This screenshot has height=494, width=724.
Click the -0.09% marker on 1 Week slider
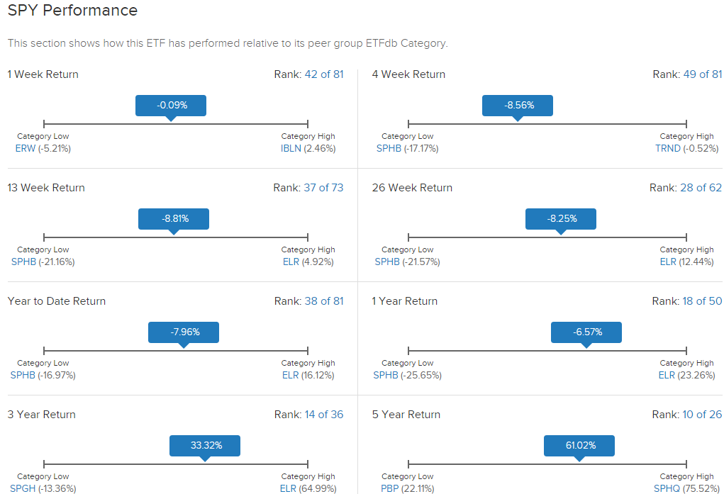click(x=171, y=106)
